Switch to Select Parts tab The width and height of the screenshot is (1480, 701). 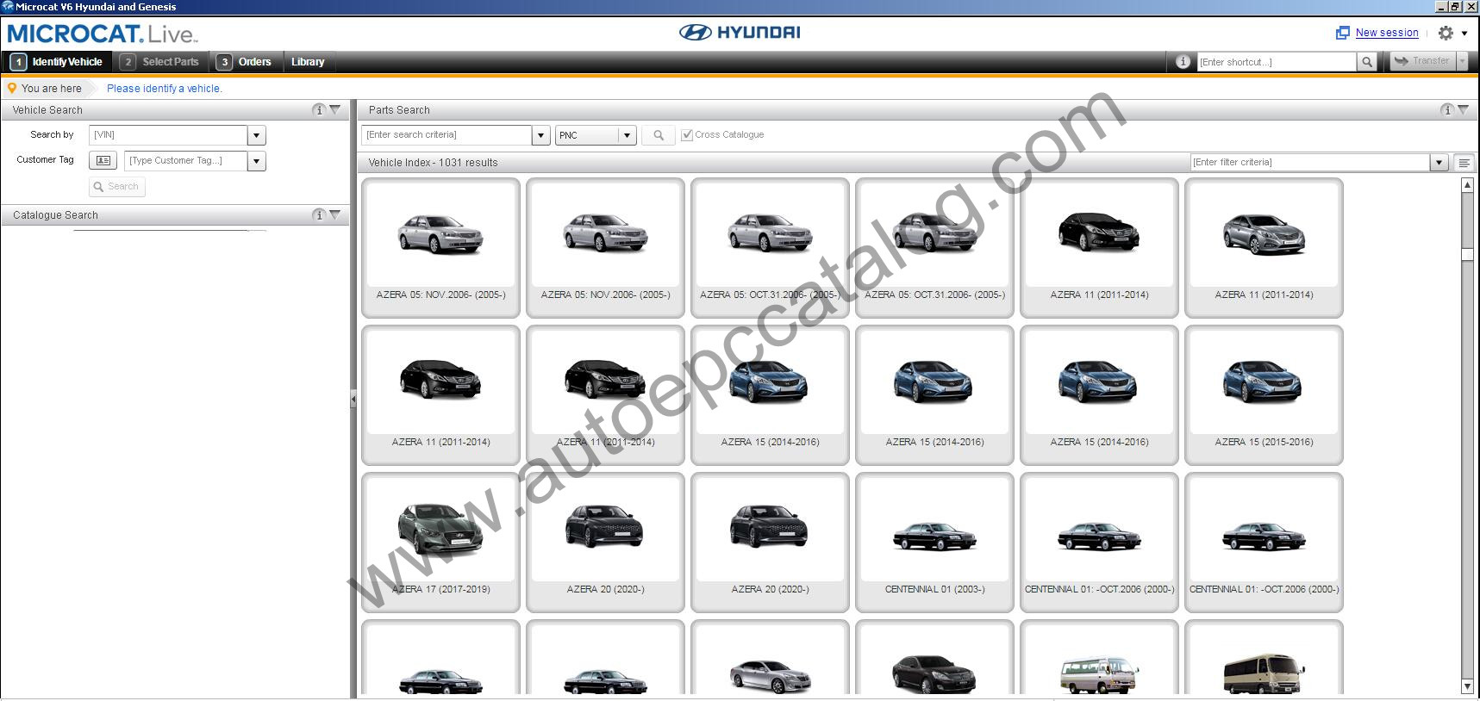pos(160,62)
